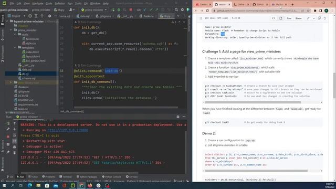Open the Refactor menu in PyCharm

59,4
